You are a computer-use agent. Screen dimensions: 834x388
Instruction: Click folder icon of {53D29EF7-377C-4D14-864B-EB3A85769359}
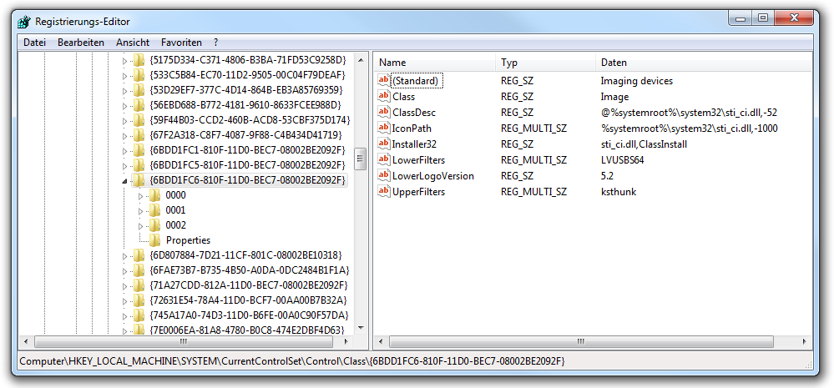(139, 89)
